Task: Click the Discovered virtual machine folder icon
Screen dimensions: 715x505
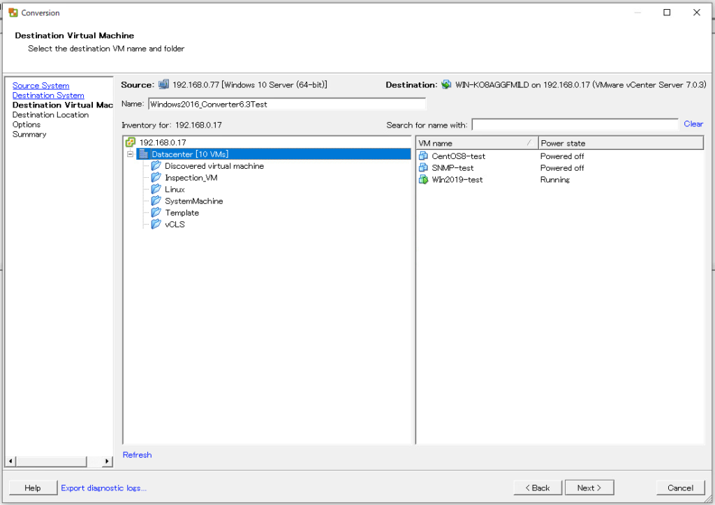Action: (x=156, y=166)
